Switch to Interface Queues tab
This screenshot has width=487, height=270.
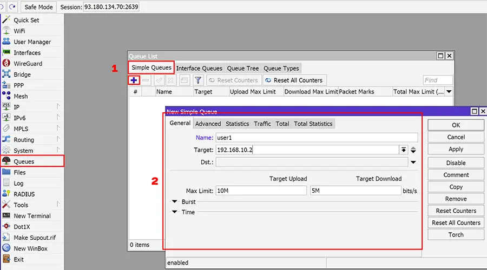coord(199,68)
